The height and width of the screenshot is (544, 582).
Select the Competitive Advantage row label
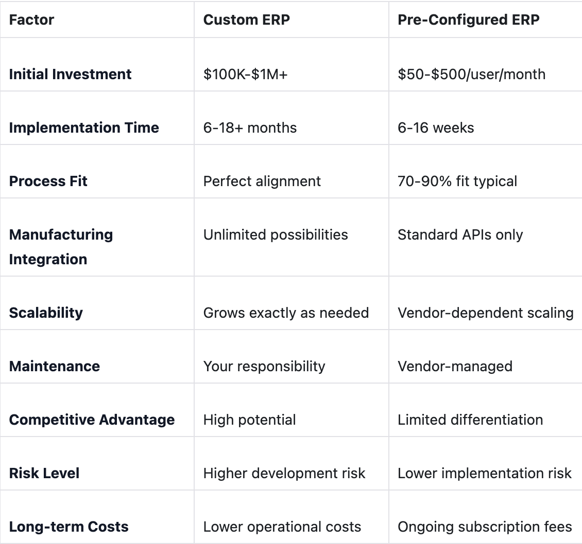coord(92,420)
